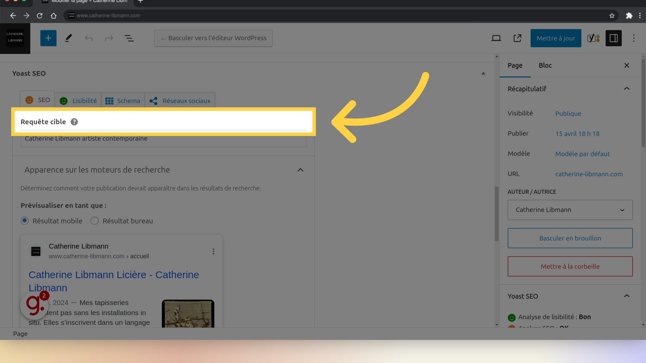
Task: Click the main editor vertical scrollbar
Action: (497, 214)
